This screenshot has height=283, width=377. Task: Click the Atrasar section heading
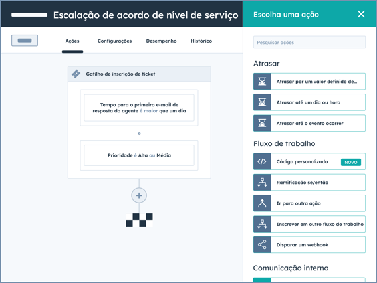(x=267, y=64)
